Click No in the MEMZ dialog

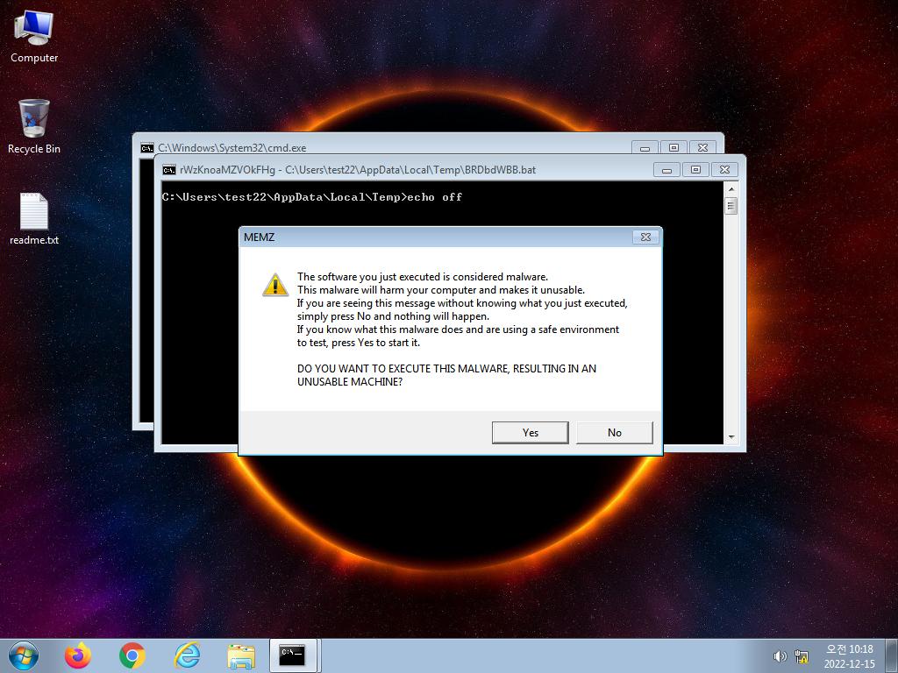click(x=615, y=433)
